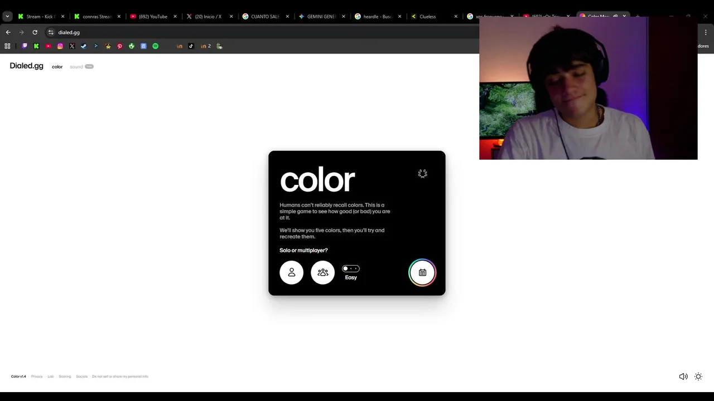Screen dimensions: 714x401
Task: Toggle the Easy difficulty switch
Action: (351, 268)
